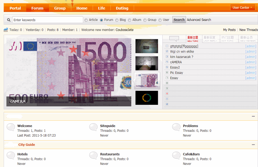Click the magnifying glass search icon
Viewport: 258px width, 167px height.
tap(9, 20)
